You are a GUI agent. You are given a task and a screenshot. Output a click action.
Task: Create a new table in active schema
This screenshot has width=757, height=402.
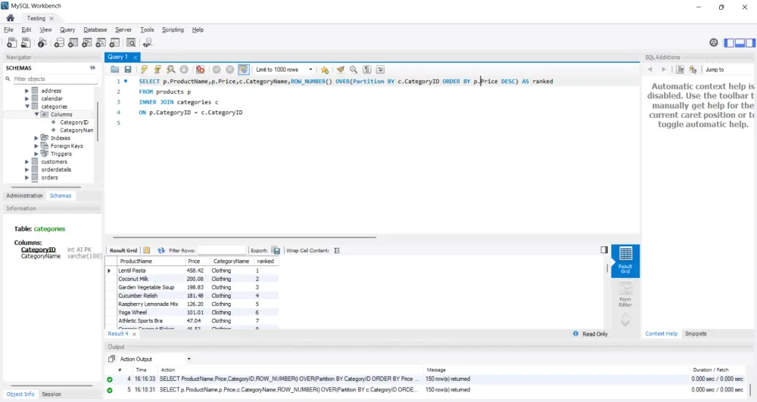pyautogui.click(x=73, y=43)
